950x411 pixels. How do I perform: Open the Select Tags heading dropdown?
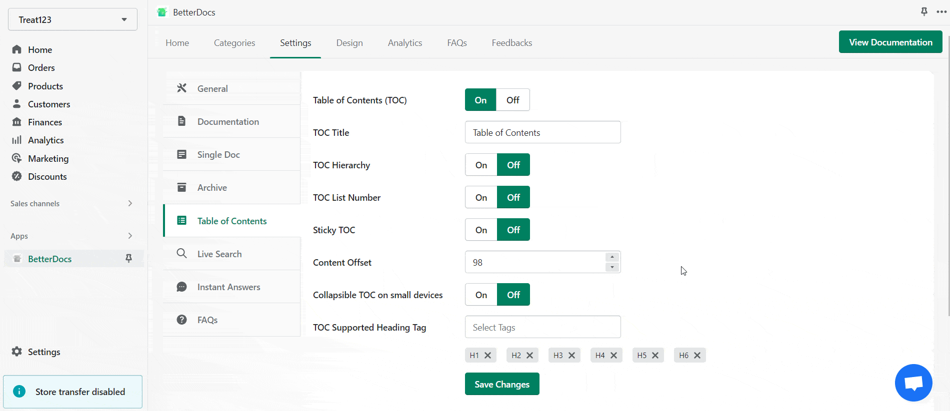point(543,327)
